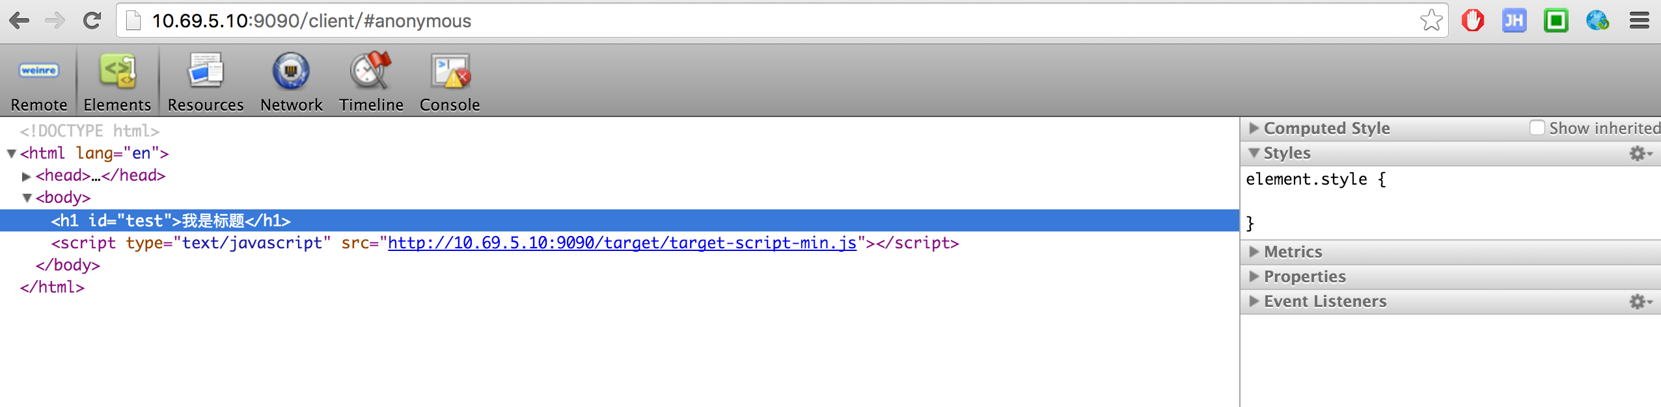Click the bookmark star icon
Image resolution: width=1661 pixels, height=407 pixels.
tap(1431, 21)
